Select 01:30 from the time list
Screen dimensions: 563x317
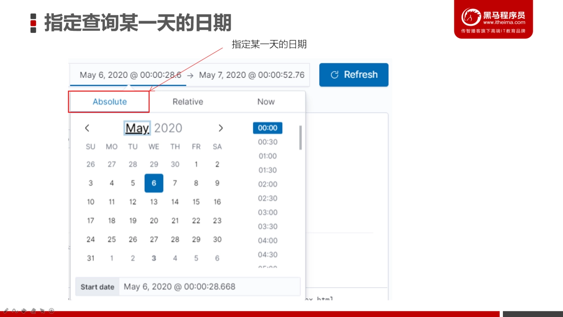coord(268,170)
